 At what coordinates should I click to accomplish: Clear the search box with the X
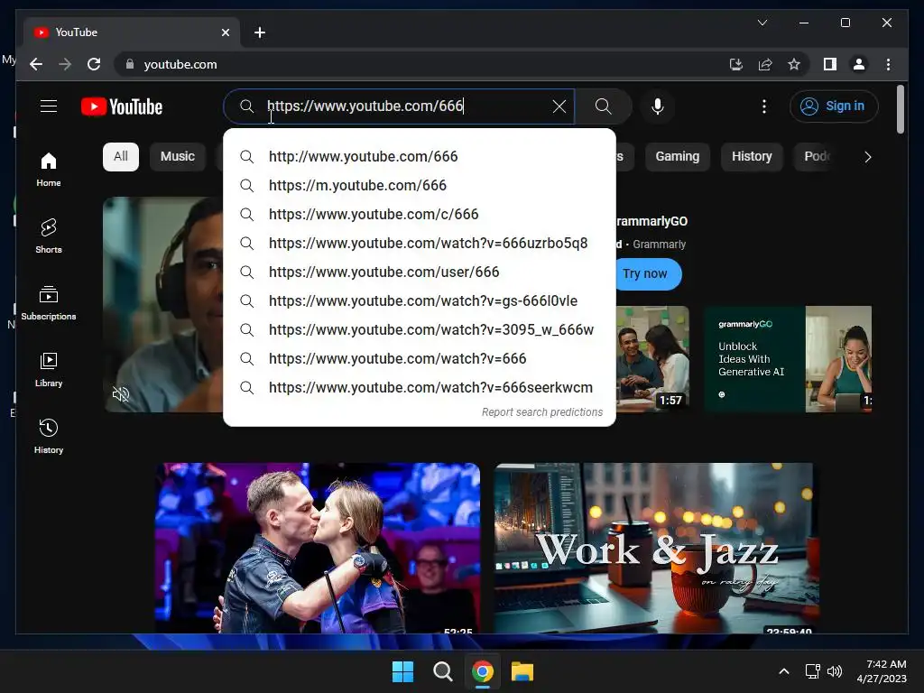(559, 106)
